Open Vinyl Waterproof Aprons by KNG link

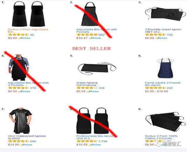pyautogui.click(x=27, y=137)
